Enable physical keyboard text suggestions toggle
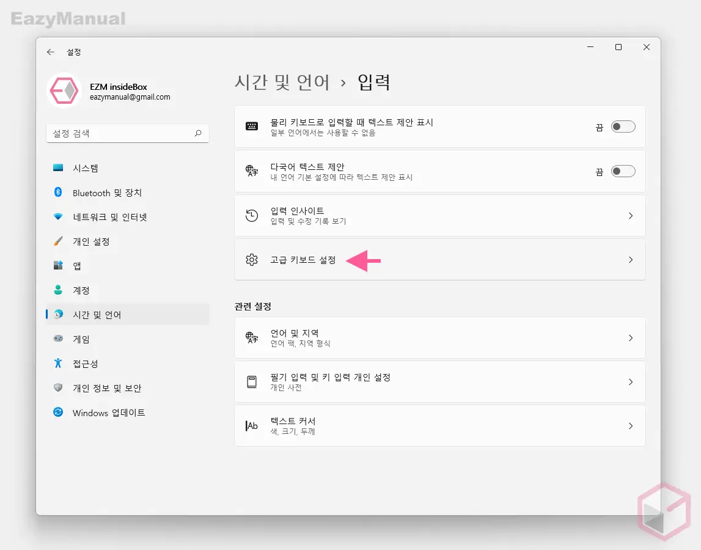The width and height of the screenshot is (701, 550). point(623,127)
